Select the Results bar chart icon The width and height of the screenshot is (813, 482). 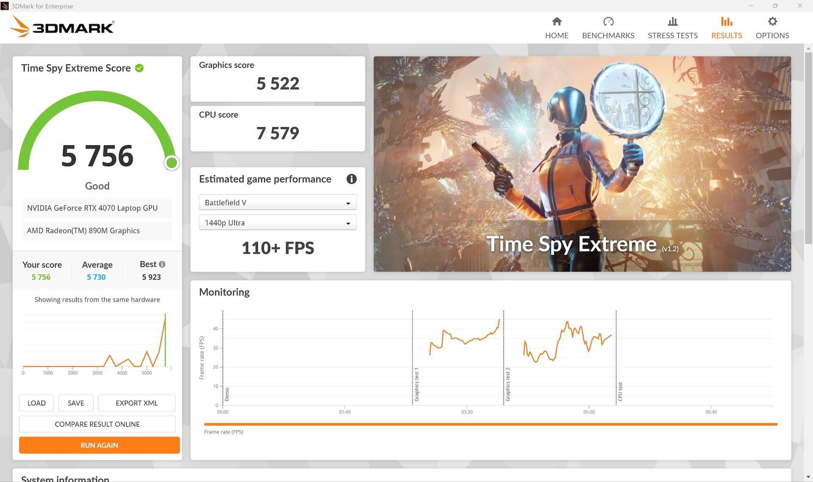(x=727, y=21)
